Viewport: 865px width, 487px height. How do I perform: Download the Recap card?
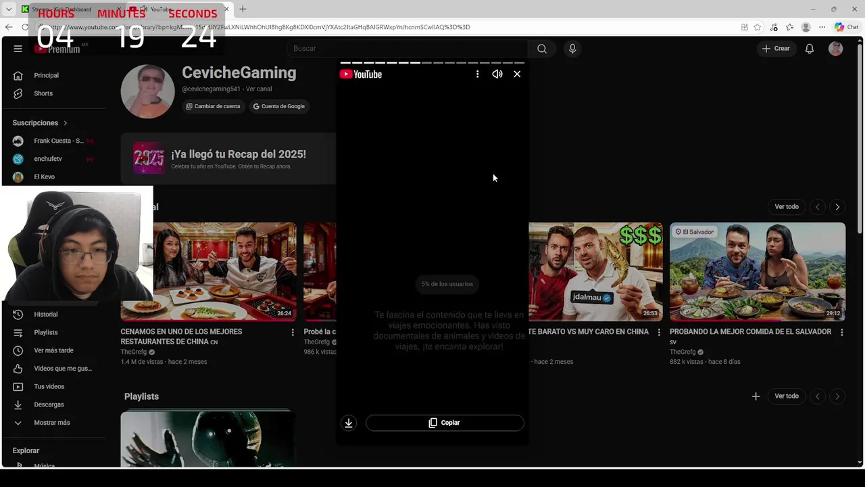[x=349, y=423]
